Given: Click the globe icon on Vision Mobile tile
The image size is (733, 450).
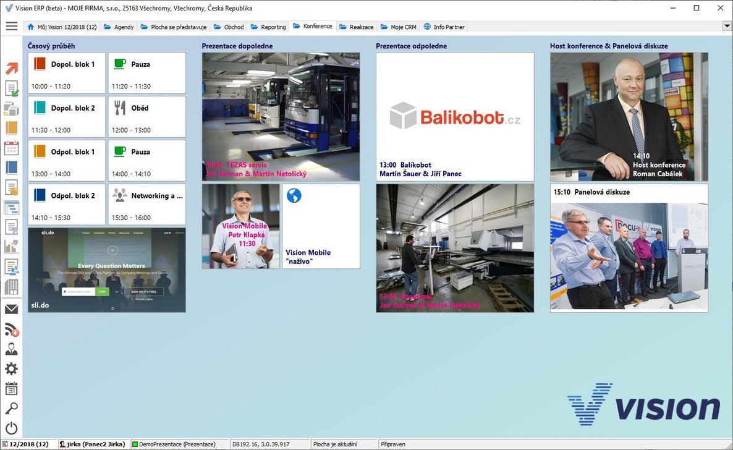Looking at the screenshot, I should (294, 195).
